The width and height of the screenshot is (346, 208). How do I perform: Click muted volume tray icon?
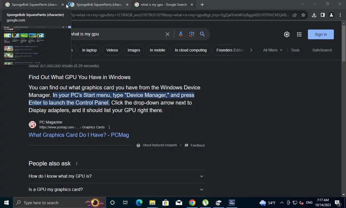pos(301,203)
